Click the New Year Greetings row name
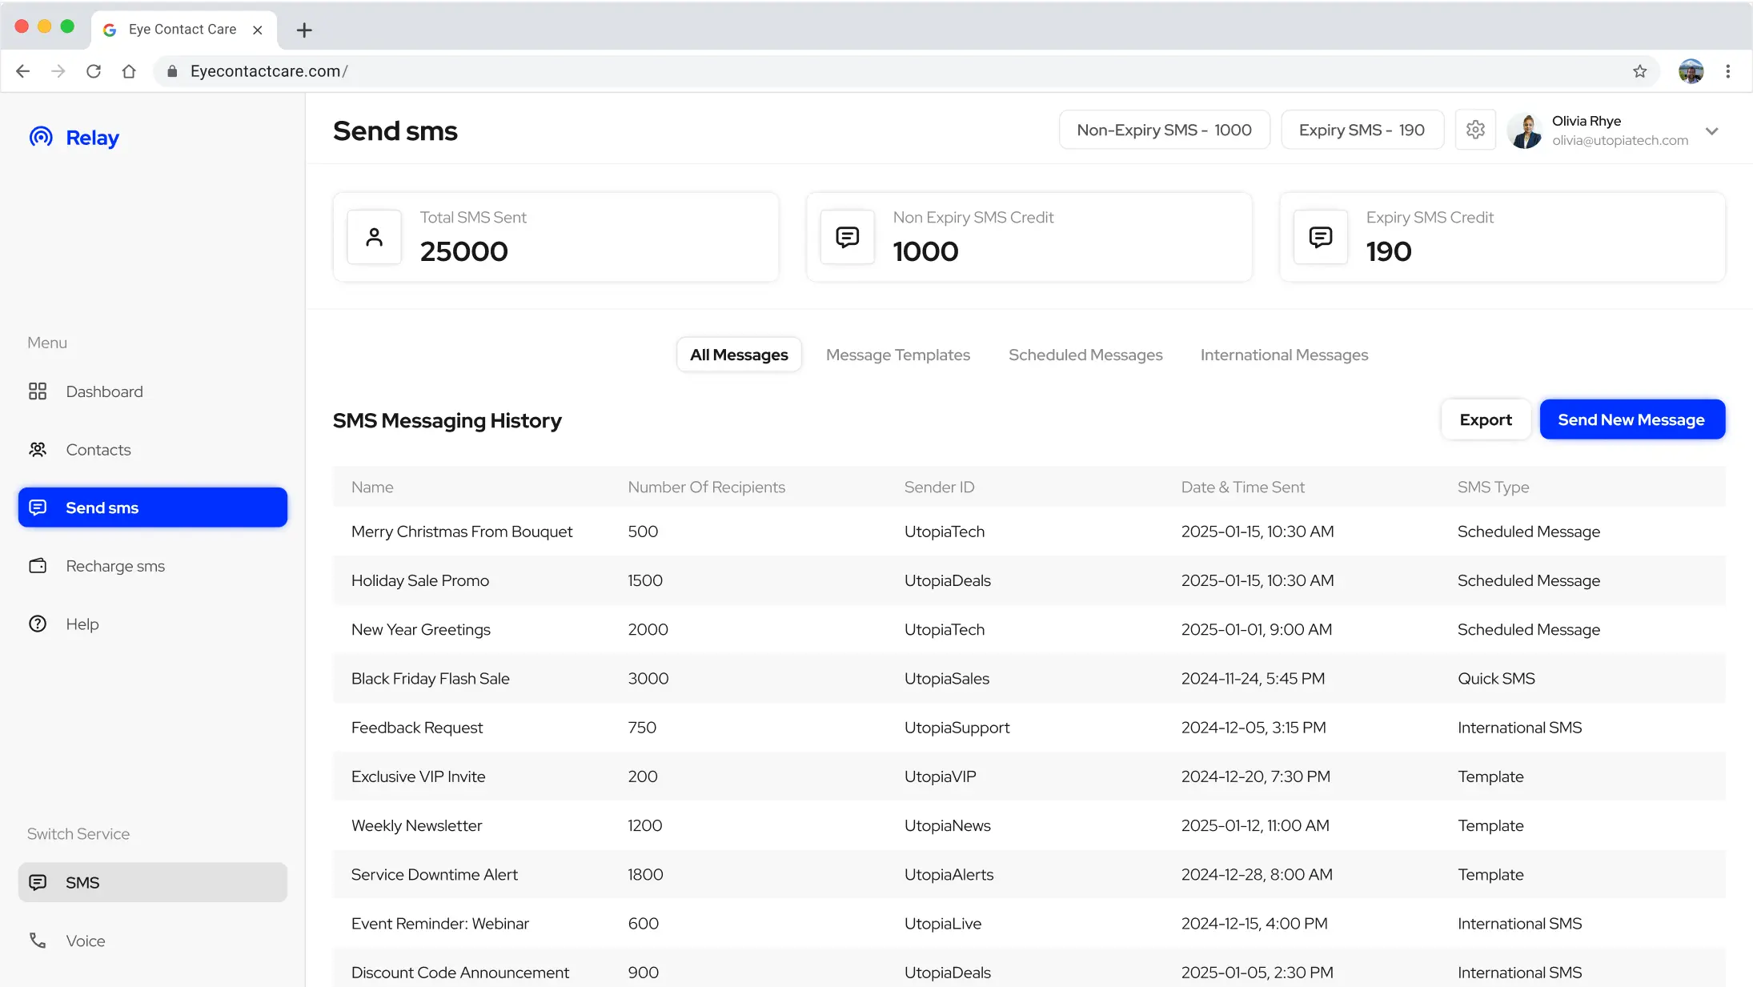The image size is (1753, 987). coord(420,629)
